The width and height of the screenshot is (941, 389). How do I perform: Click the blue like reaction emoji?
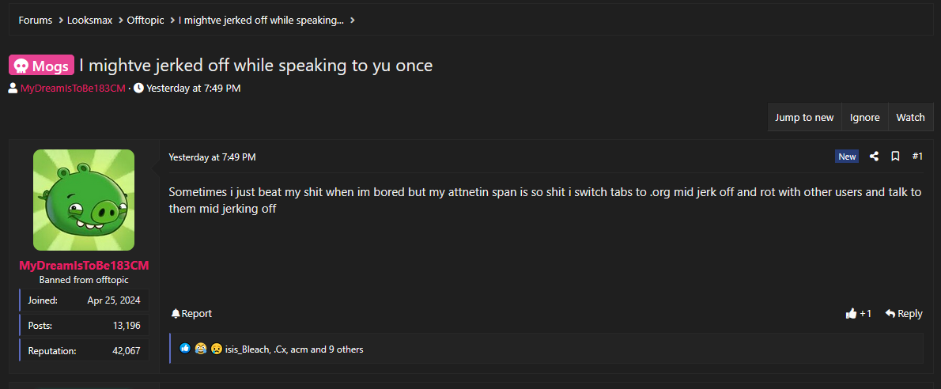pos(185,348)
